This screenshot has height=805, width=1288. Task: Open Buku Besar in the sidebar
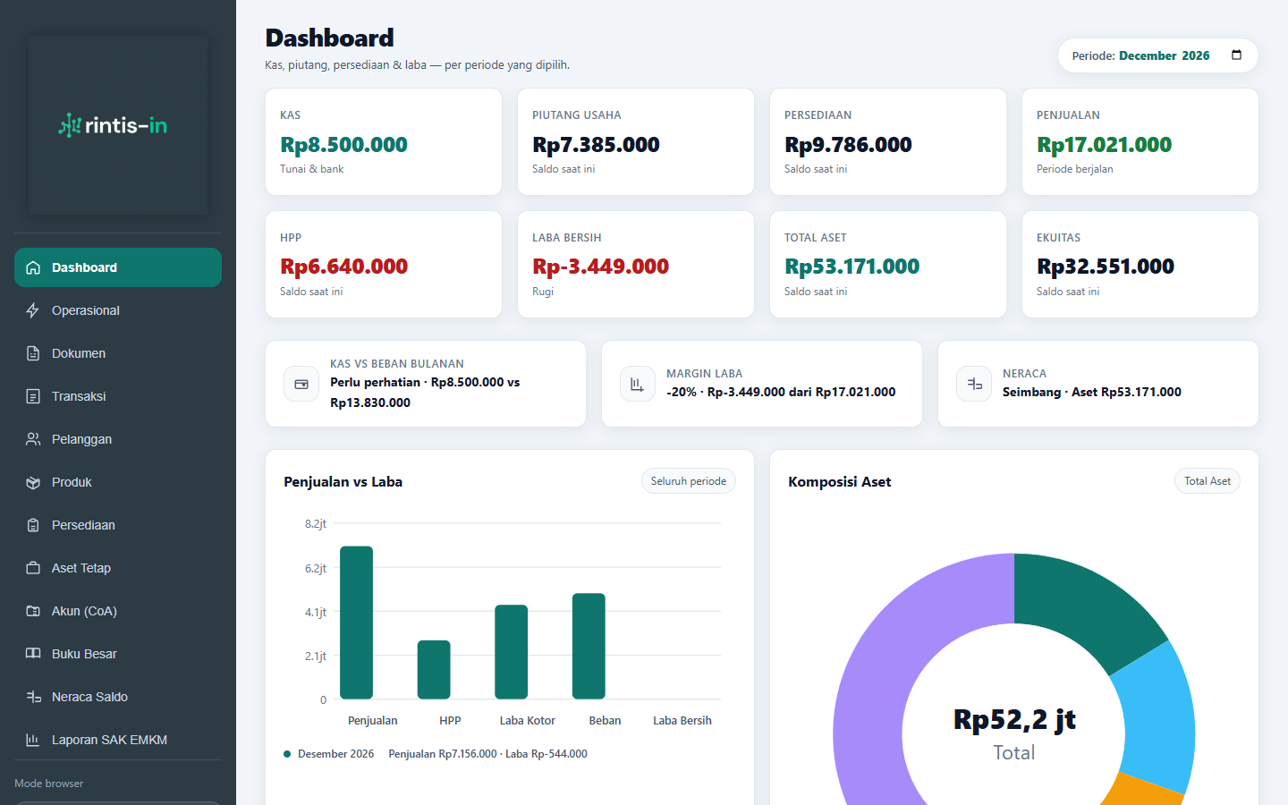click(x=118, y=654)
